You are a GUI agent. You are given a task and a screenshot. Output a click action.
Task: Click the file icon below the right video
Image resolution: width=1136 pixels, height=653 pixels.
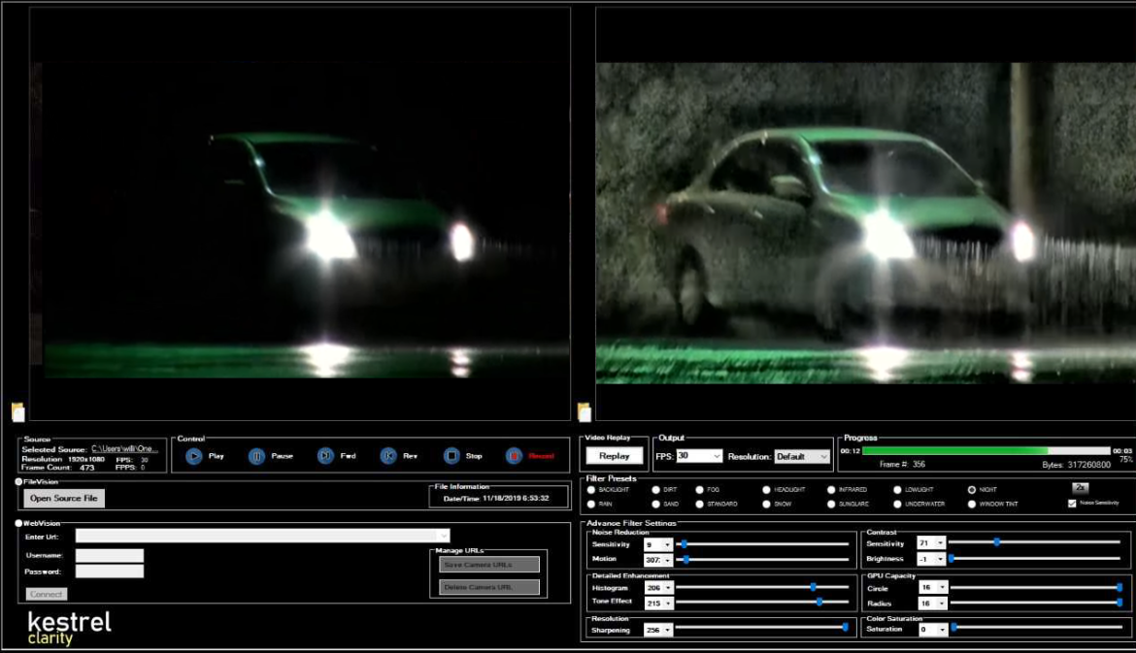[585, 412]
